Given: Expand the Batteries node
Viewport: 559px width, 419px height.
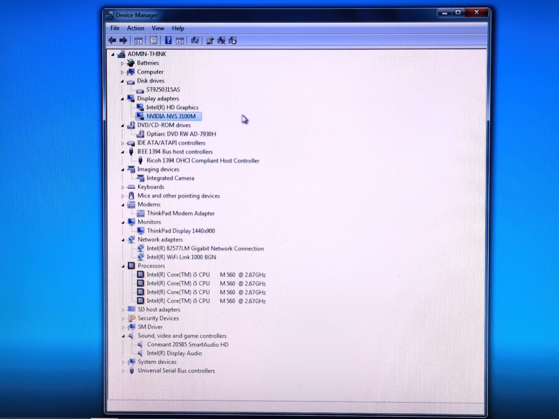Looking at the screenshot, I should coord(122,63).
